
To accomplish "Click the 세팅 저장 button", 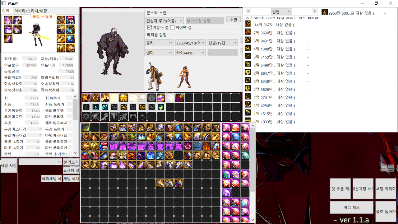I will pyautogui.click(x=9, y=166).
